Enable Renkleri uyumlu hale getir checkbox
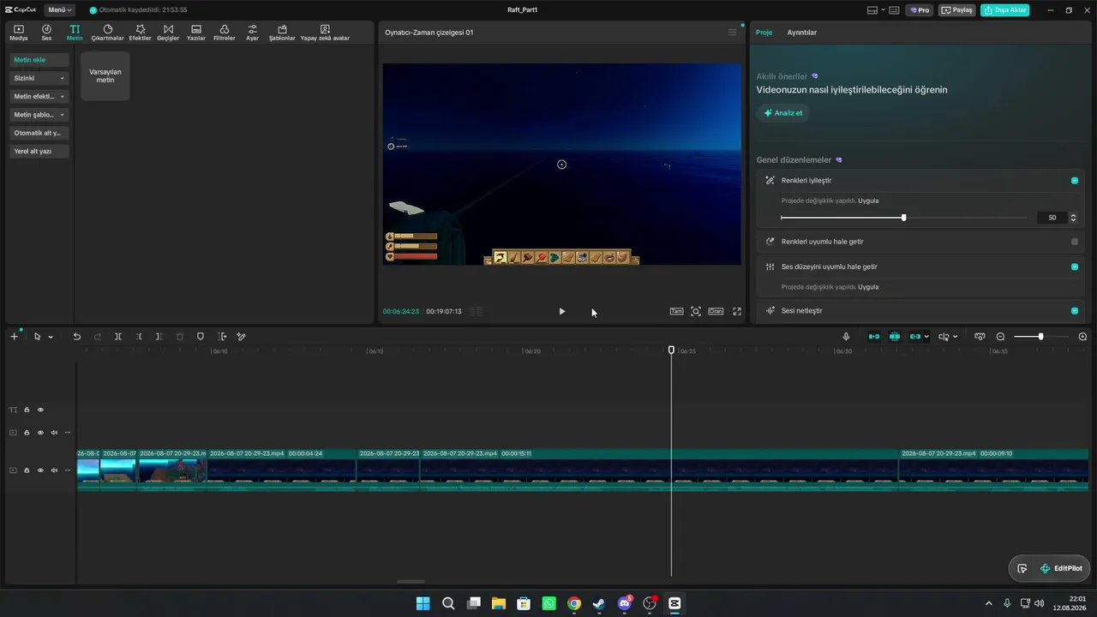1097x617 pixels. coord(1075,242)
